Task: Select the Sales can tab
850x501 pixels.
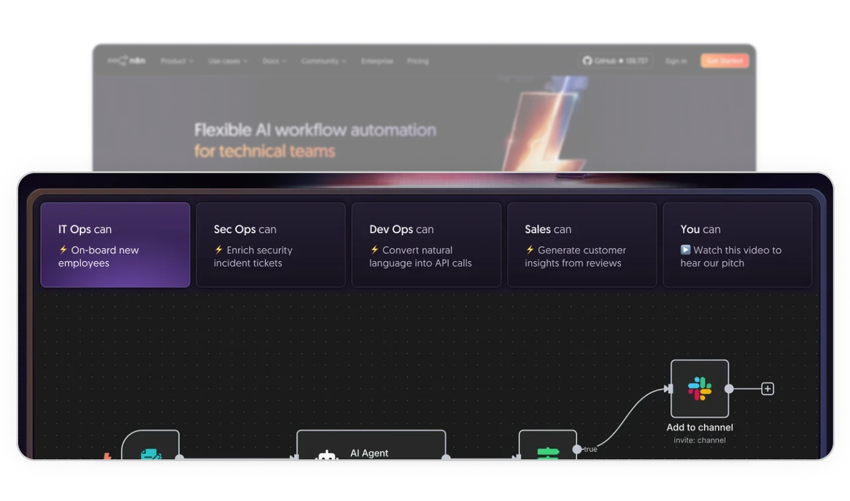Action: [582, 245]
